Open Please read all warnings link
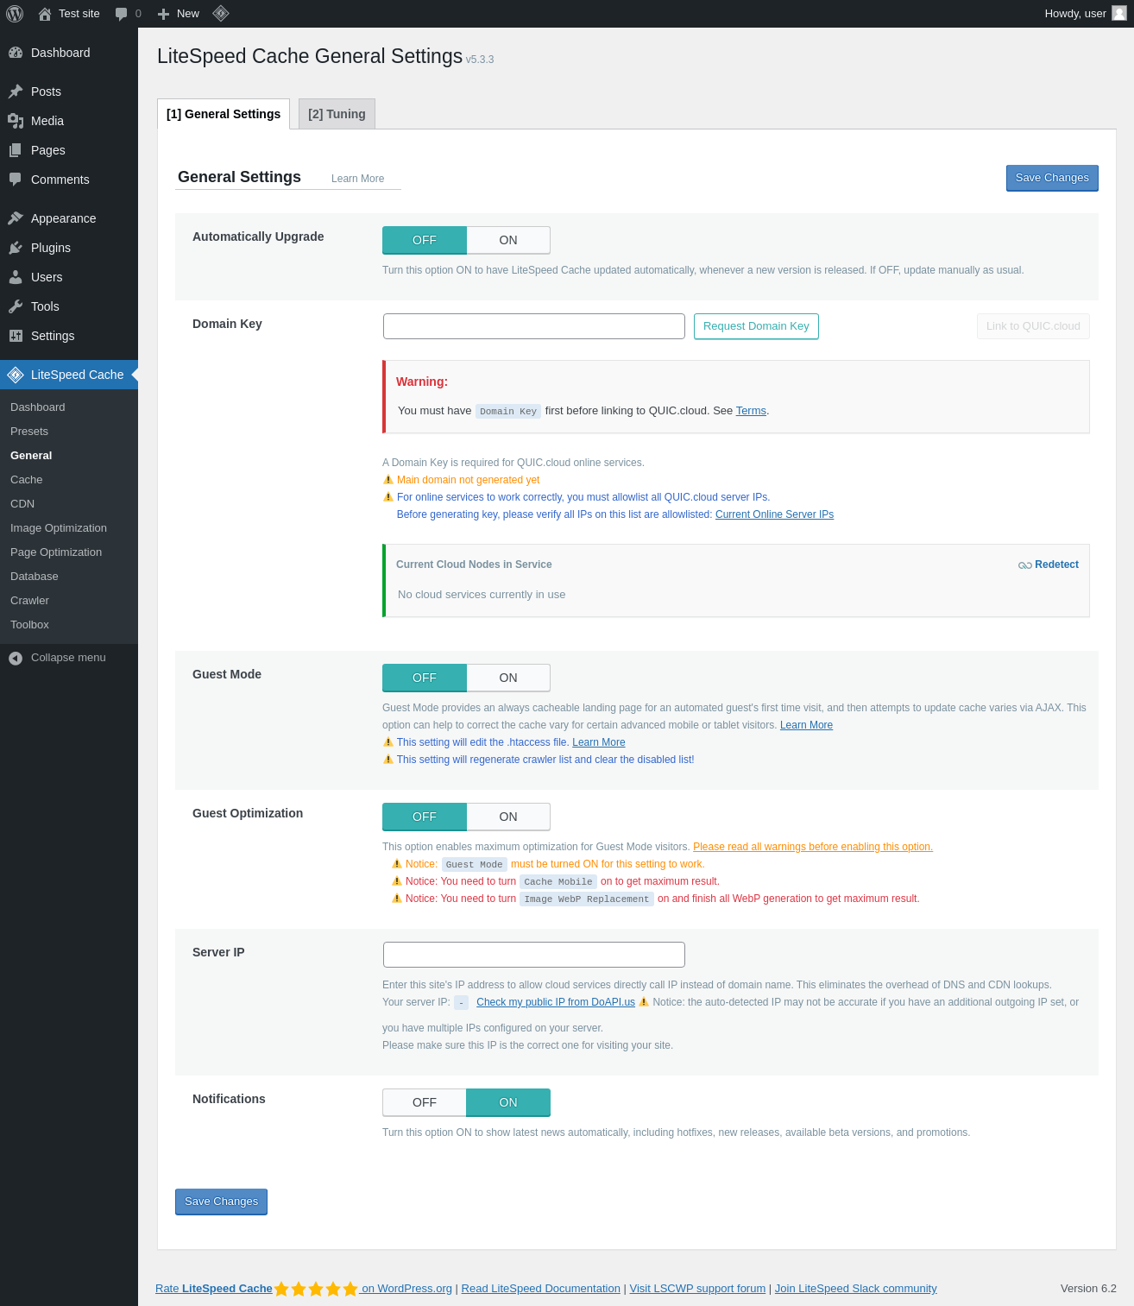The height and width of the screenshot is (1306, 1134). point(813,847)
